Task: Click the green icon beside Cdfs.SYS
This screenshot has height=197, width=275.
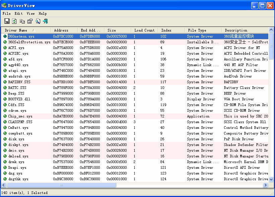Action: coord(5,105)
